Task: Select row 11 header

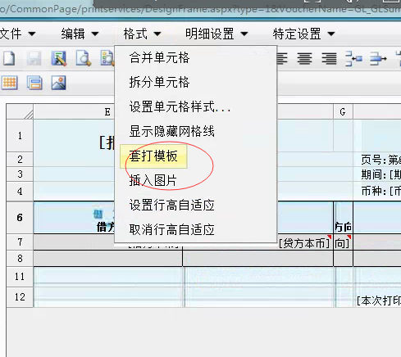Action: pyautogui.click(x=20, y=277)
